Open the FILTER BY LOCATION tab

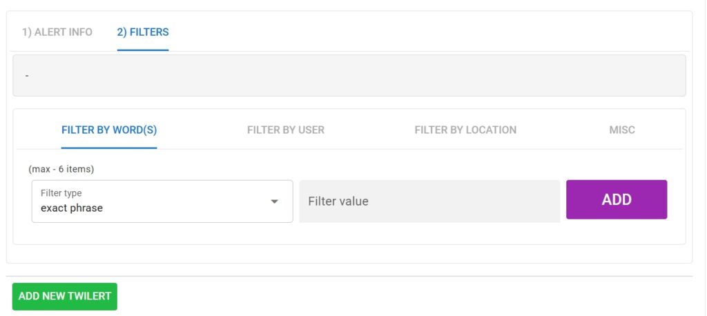click(x=465, y=130)
